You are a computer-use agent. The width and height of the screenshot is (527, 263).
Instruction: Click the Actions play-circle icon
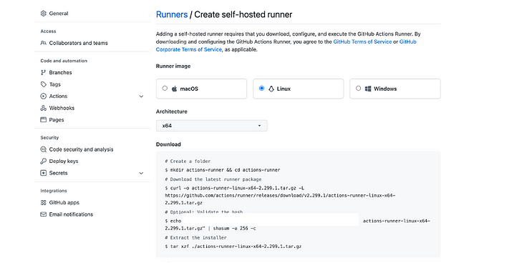(x=43, y=96)
